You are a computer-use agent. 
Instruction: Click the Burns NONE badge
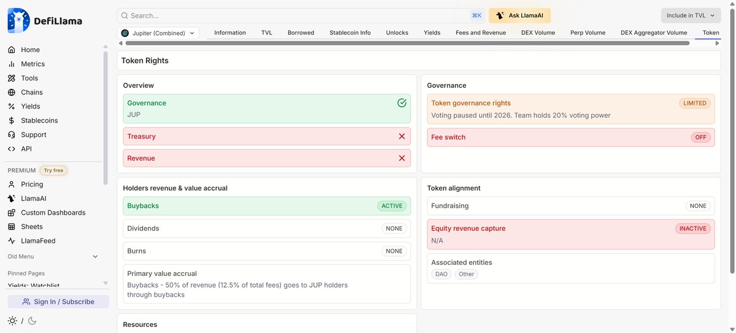(394, 251)
